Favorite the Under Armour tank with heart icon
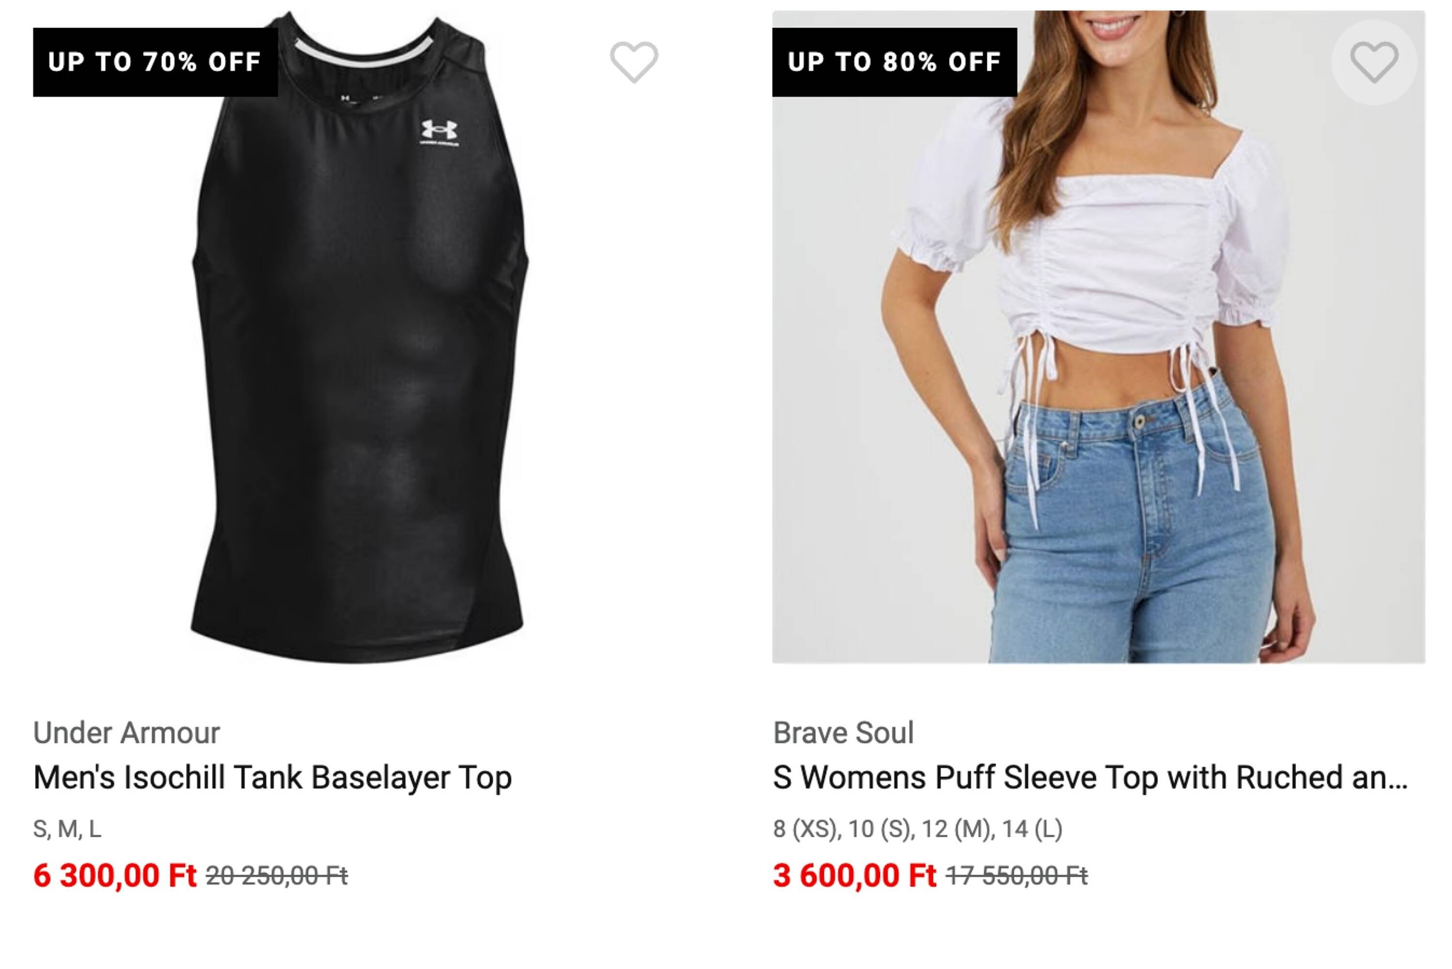Screen dimensions: 1452x969 pos(633,62)
